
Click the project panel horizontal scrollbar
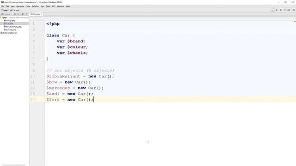click(x=13, y=165)
